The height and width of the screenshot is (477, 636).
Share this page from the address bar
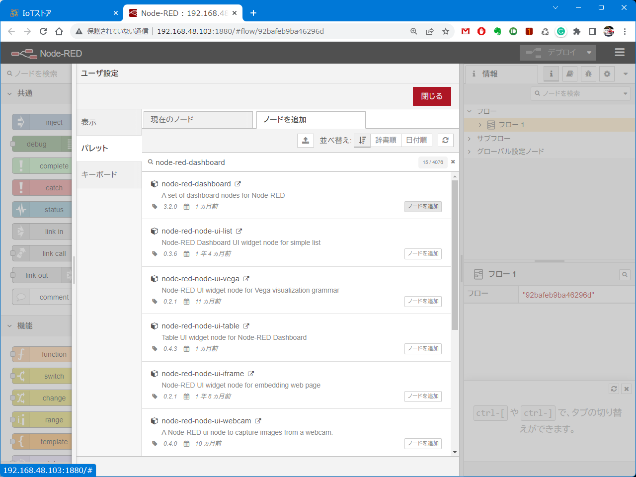tap(430, 31)
